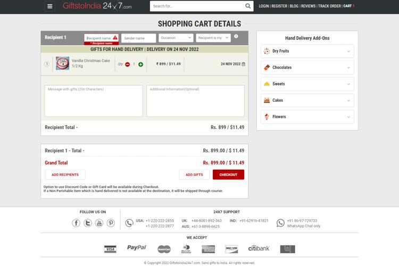Open the hamburger menu icon
Image resolution: width=399 pixels, height=266 pixels.
(x=50, y=6)
